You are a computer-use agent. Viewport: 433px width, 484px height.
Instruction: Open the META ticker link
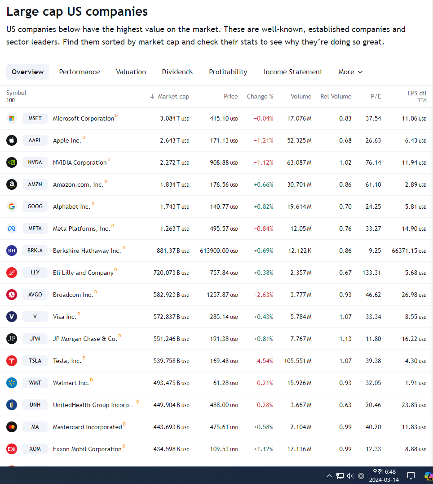click(x=35, y=229)
